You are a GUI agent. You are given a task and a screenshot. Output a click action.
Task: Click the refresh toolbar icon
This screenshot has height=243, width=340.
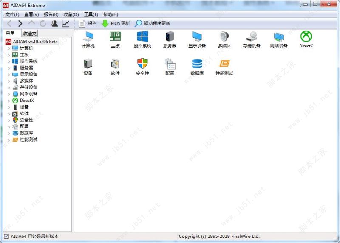pyautogui.click(x=43, y=23)
